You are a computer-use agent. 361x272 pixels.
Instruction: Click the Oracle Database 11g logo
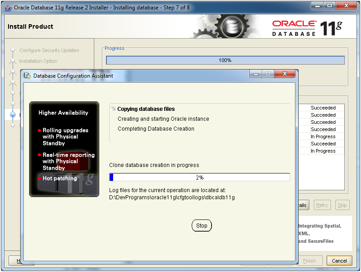(307, 28)
